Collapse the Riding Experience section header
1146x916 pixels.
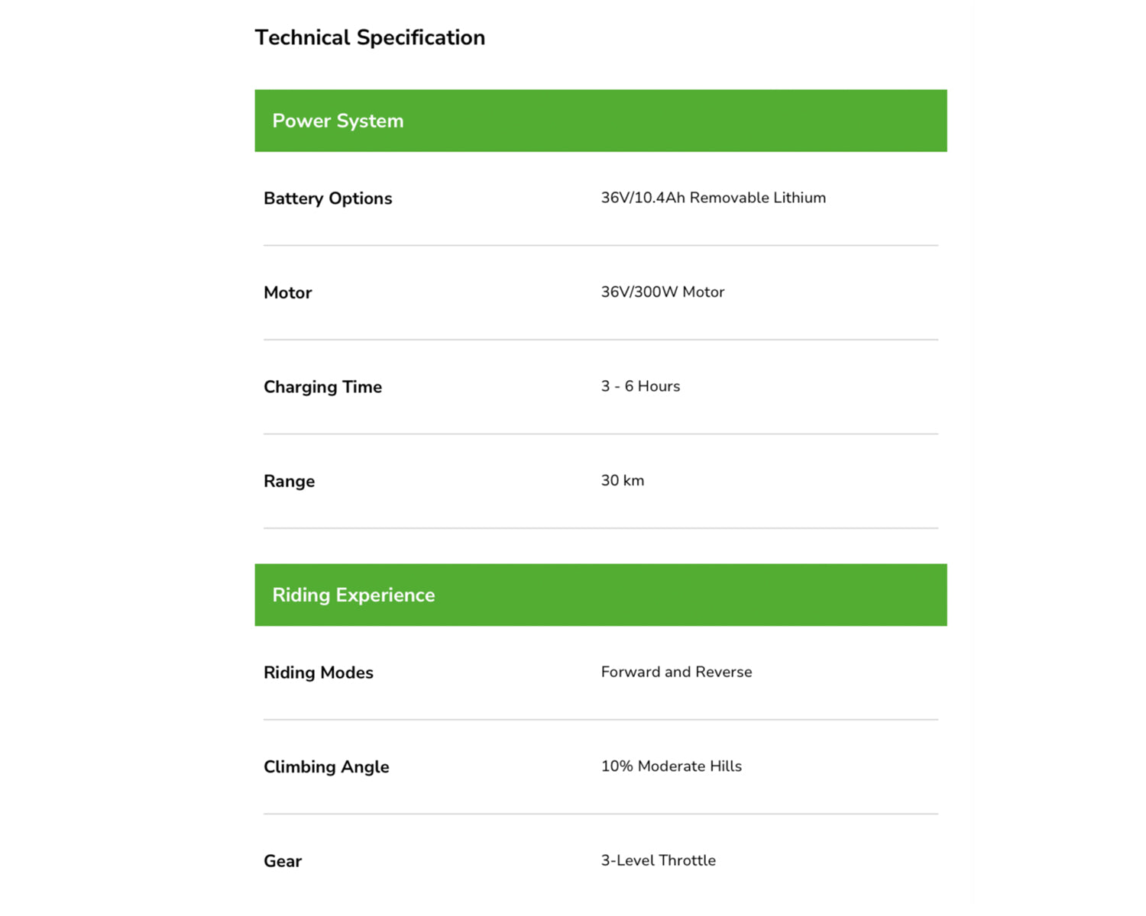tap(601, 595)
